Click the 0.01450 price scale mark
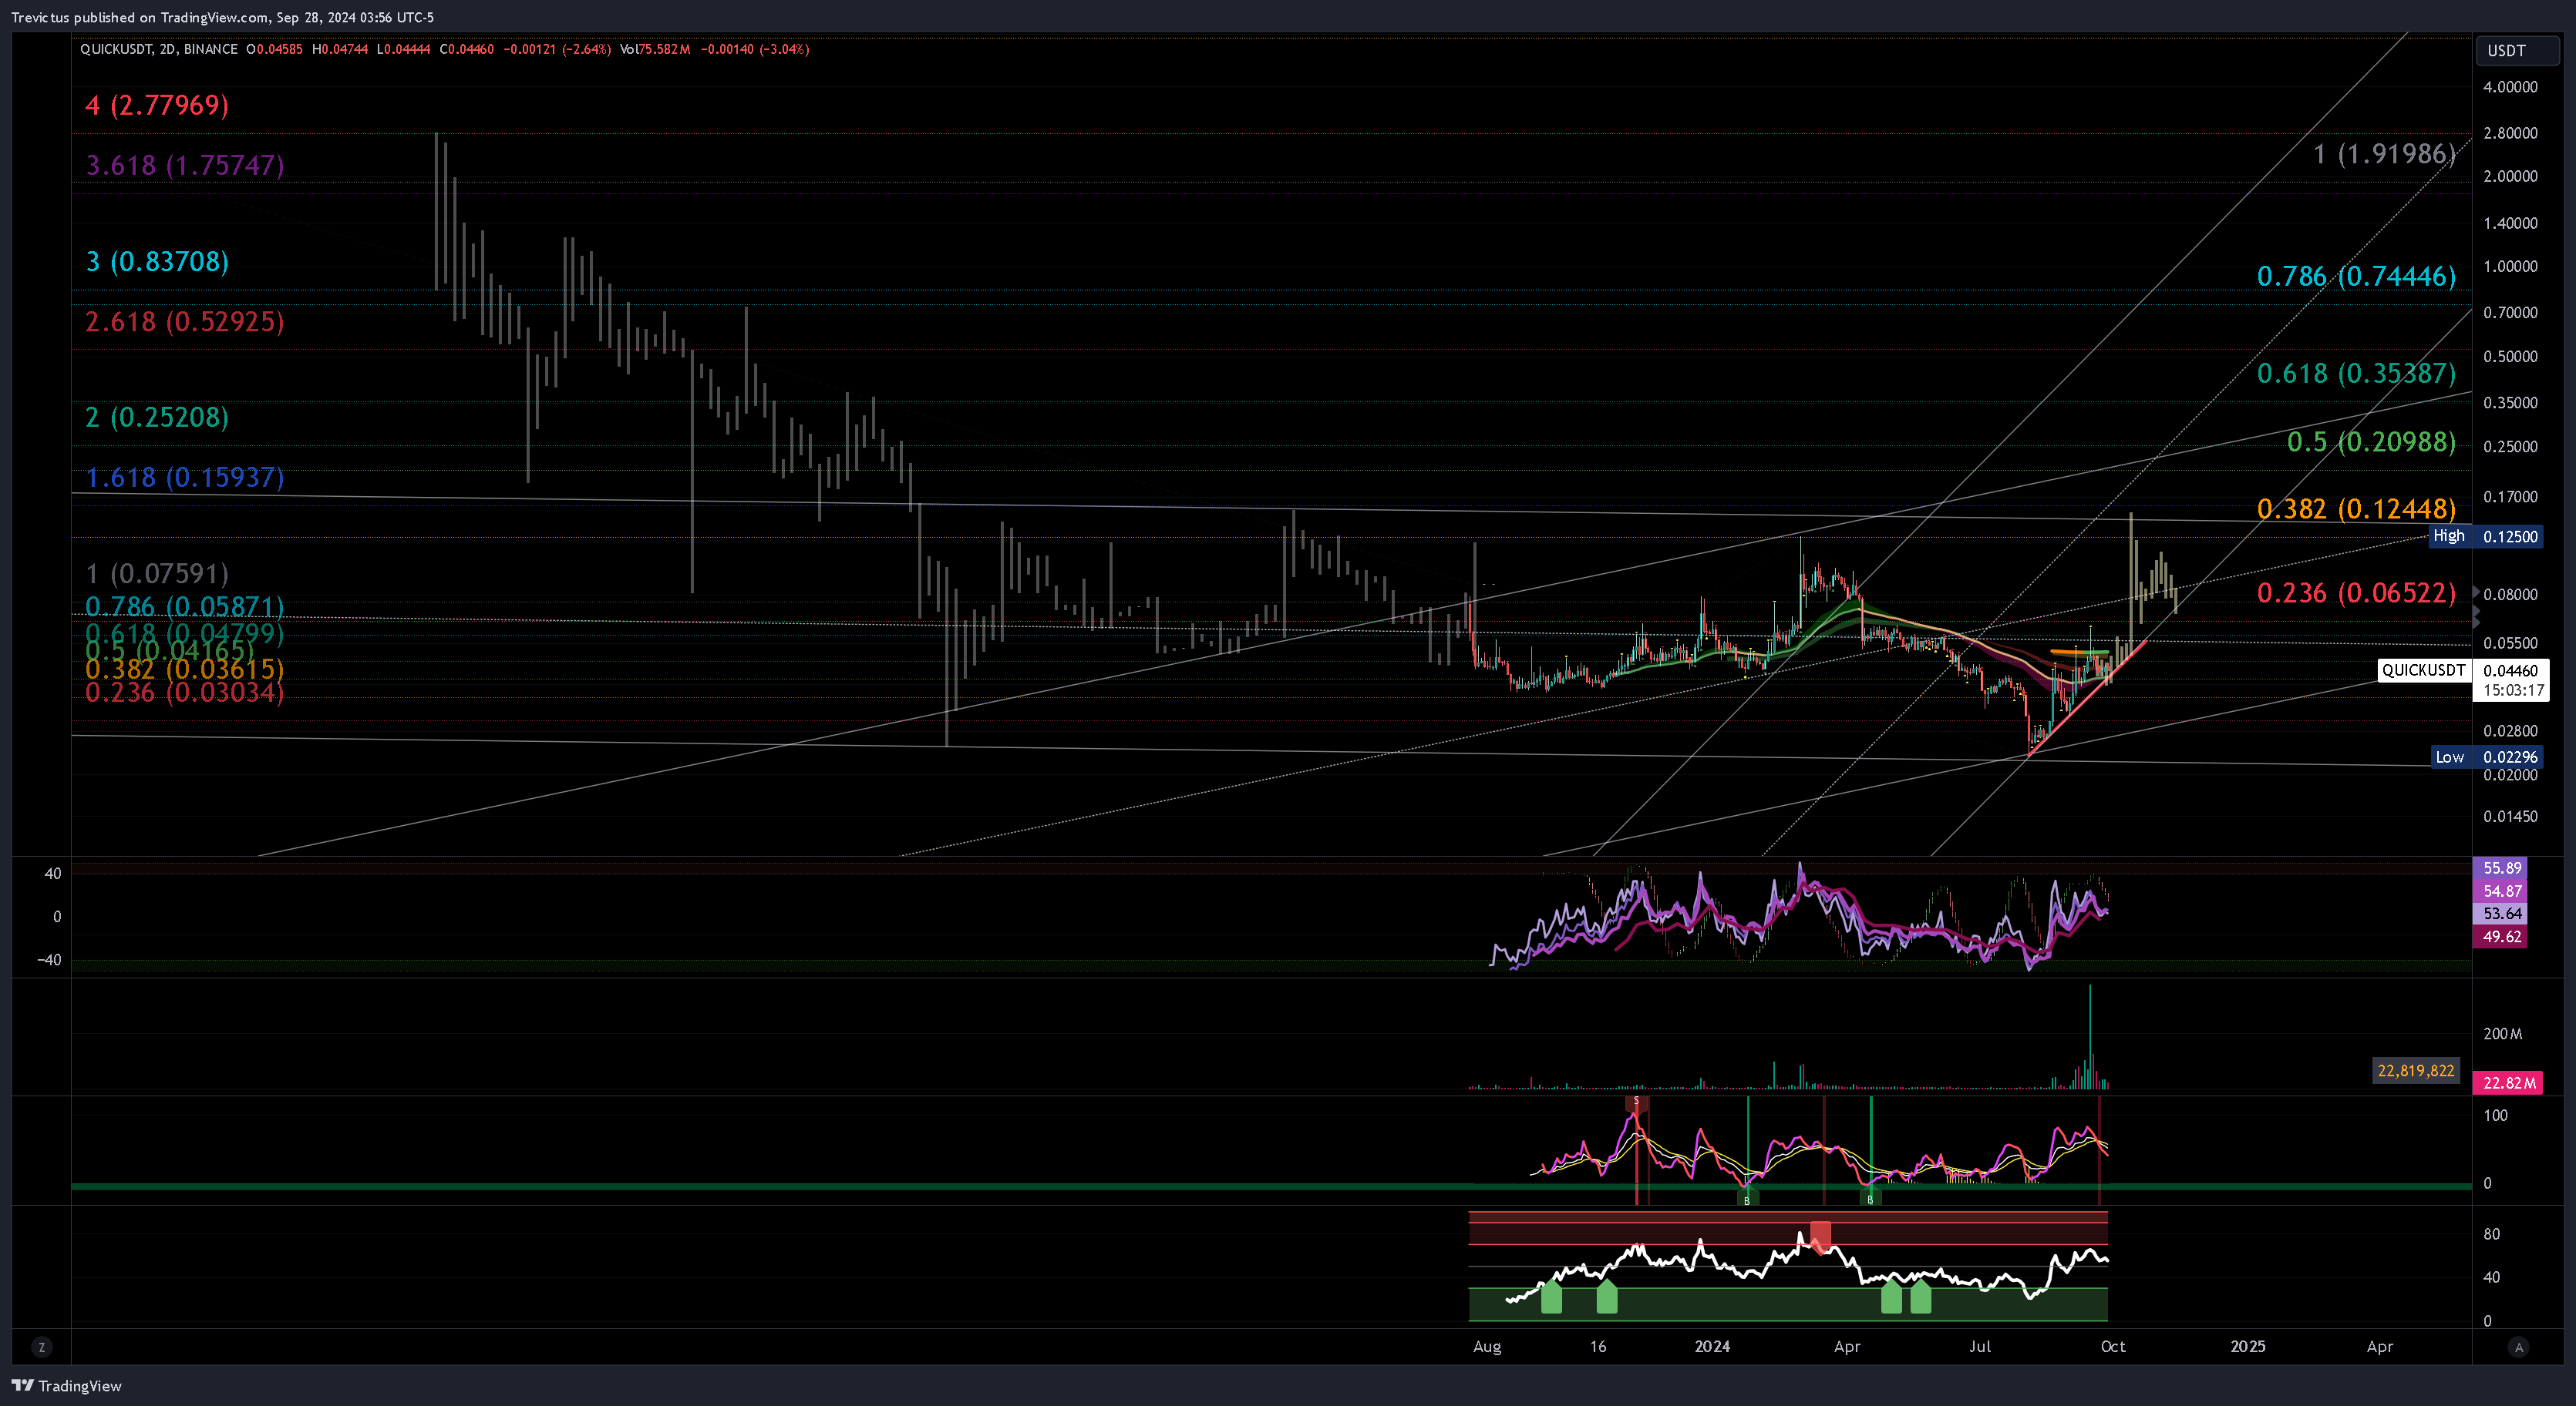The image size is (2576, 1406). [2510, 817]
